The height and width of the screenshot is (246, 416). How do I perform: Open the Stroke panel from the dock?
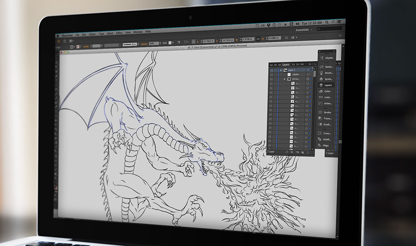coord(324,112)
